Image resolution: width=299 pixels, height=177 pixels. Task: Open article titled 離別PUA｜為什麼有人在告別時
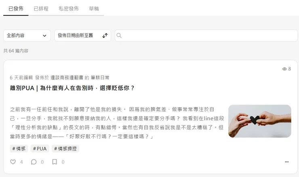click(72, 88)
